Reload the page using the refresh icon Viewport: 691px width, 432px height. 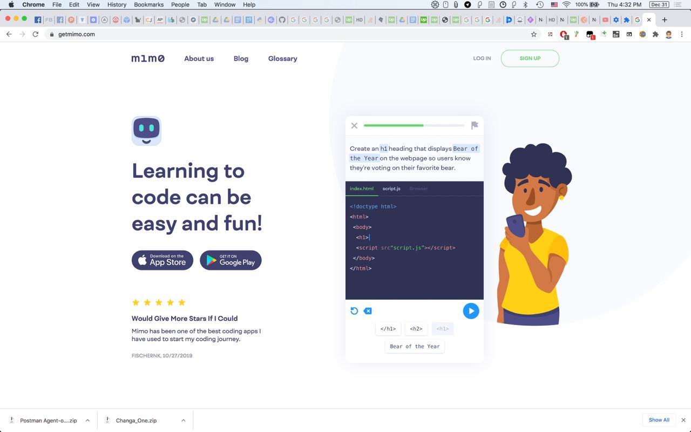pos(36,34)
